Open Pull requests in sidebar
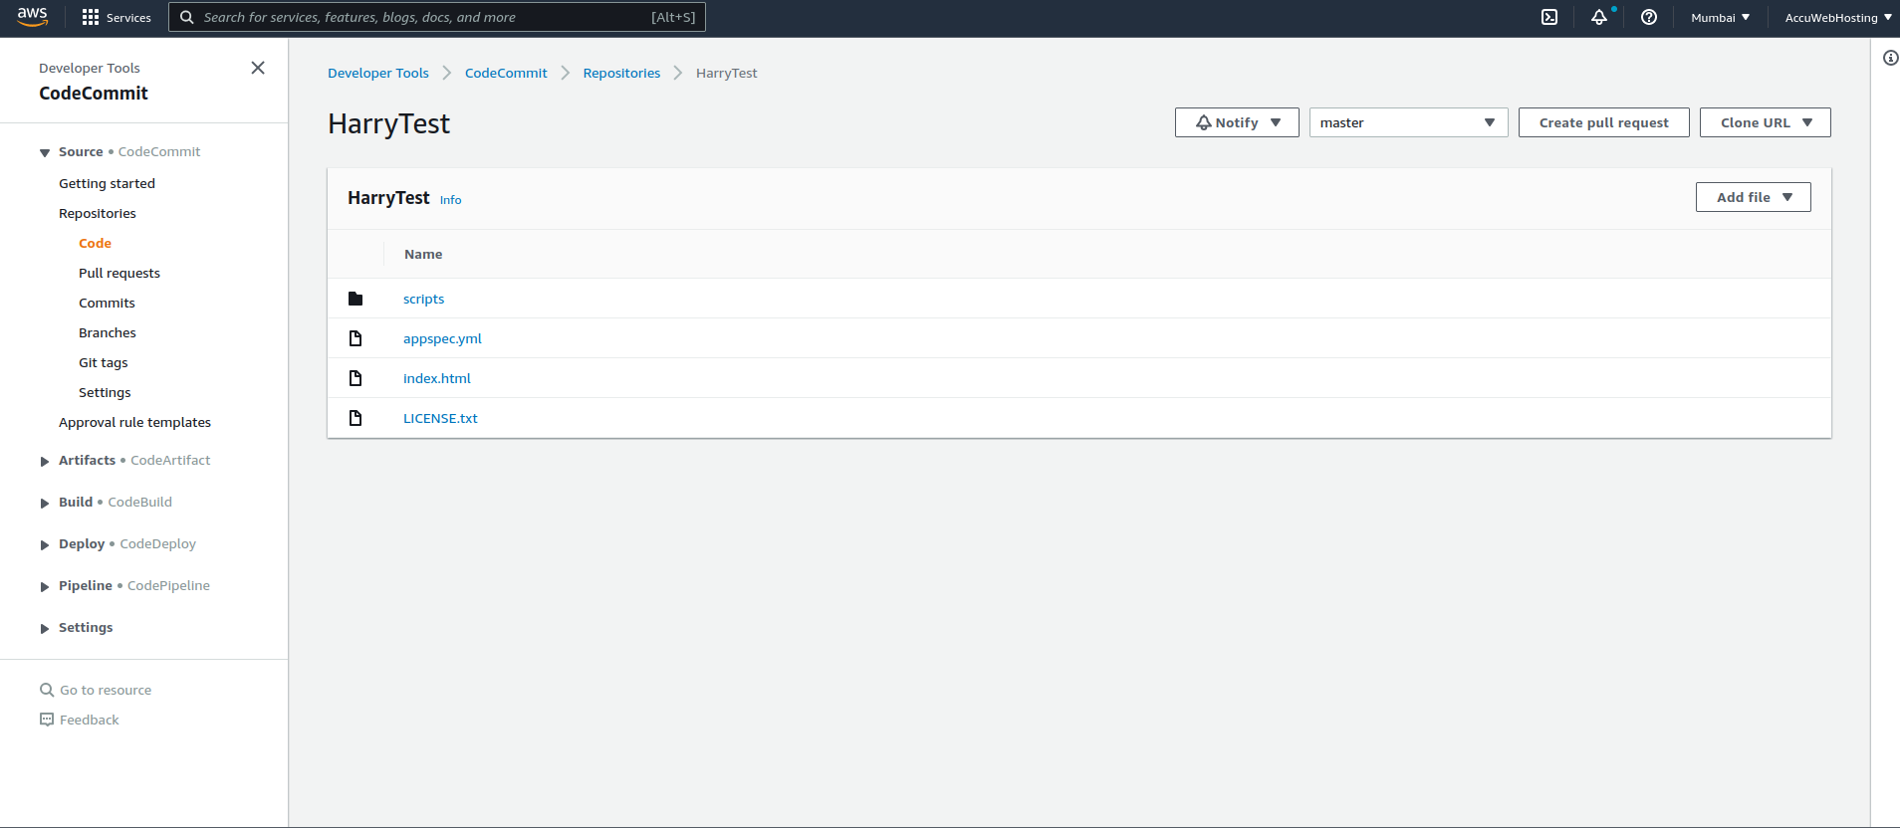Image resolution: width=1900 pixels, height=828 pixels. pos(119,273)
